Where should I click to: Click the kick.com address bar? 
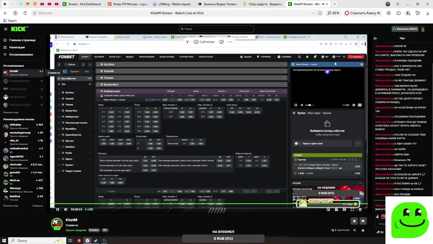click(x=45, y=13)
